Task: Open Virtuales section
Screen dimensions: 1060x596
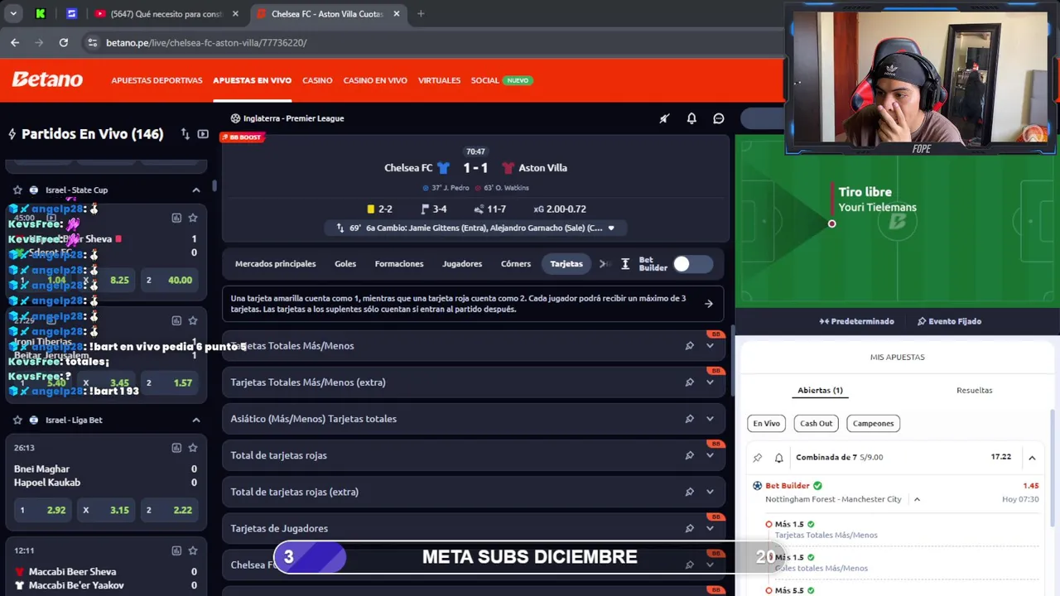Action: coord(439,80)
